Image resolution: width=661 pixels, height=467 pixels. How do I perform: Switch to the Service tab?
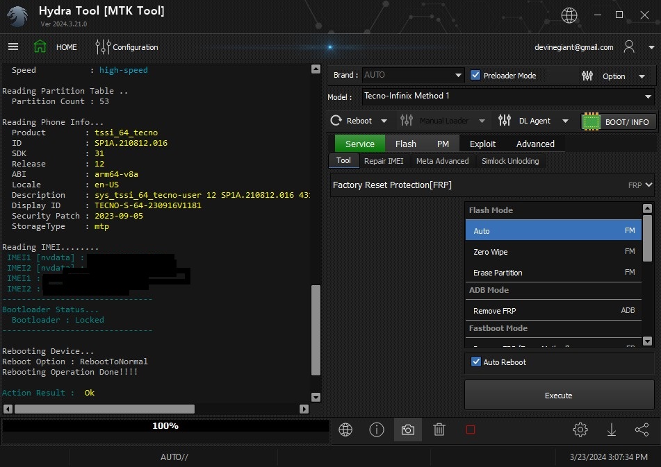pyautogui.click(x=359, y=144)
